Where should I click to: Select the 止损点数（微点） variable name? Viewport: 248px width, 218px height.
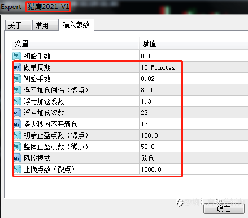(49, 169)
